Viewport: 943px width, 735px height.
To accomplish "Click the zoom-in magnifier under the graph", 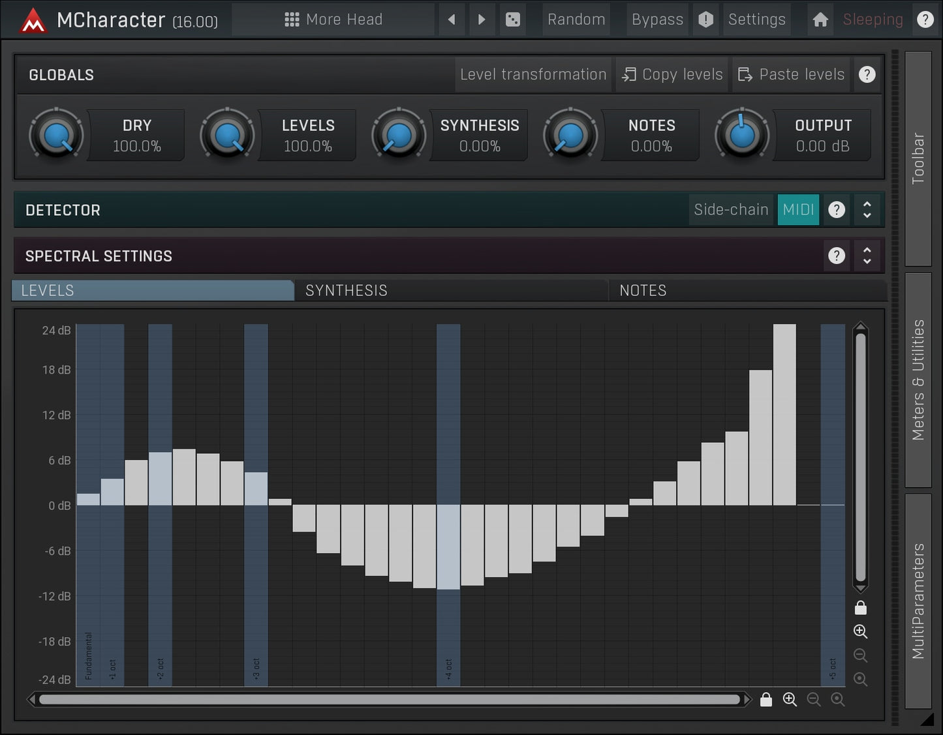I will tap(790, 699).
